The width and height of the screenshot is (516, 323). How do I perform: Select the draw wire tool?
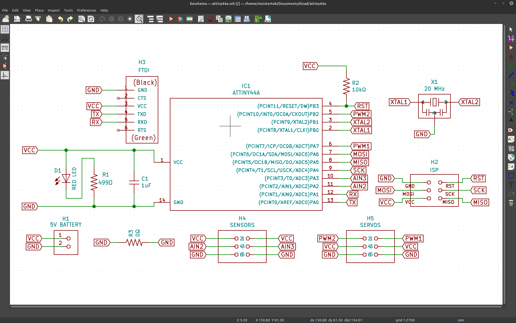pos(511,66)
